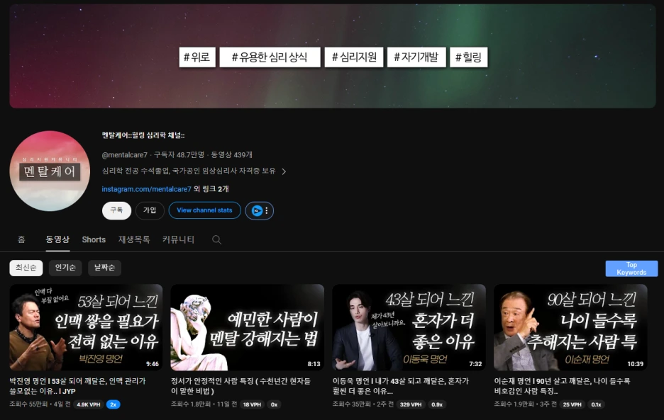664x420 pixels.
Task: Click the #힐링 banner tag
Action: pyautogui.click(x=468, y=57)
